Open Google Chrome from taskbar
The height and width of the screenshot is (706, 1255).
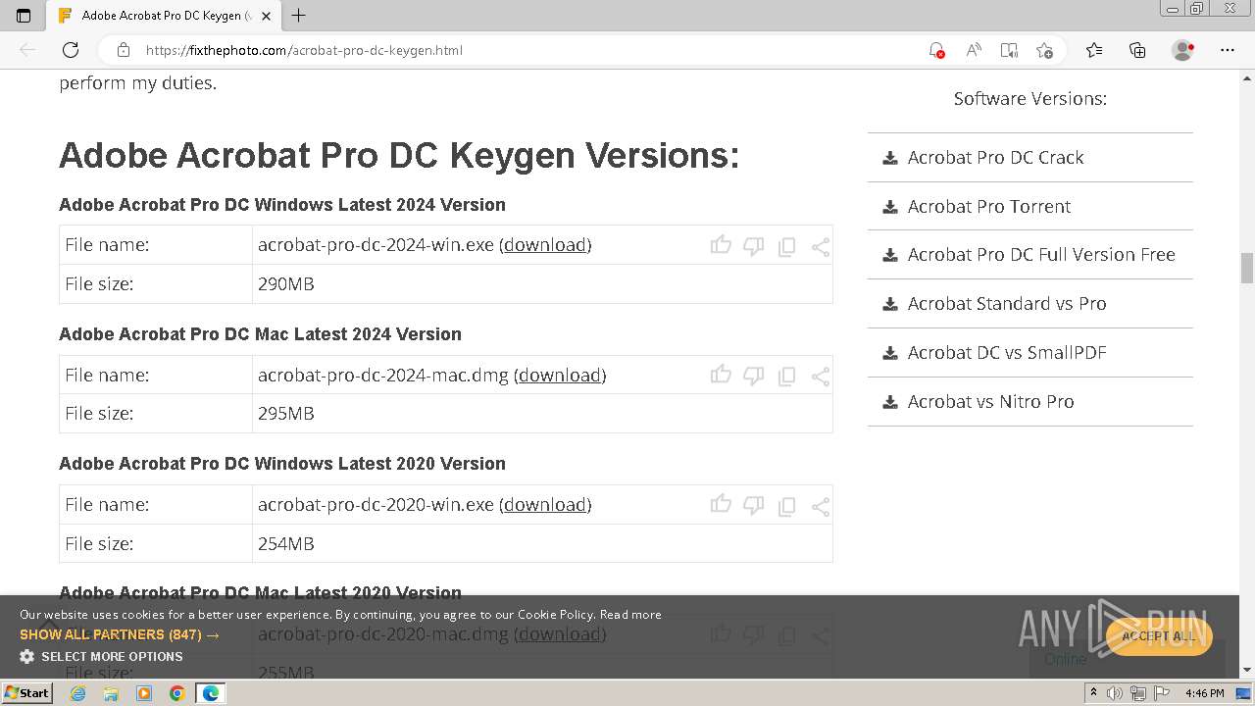pyautogui.click(x=176, y=692)
